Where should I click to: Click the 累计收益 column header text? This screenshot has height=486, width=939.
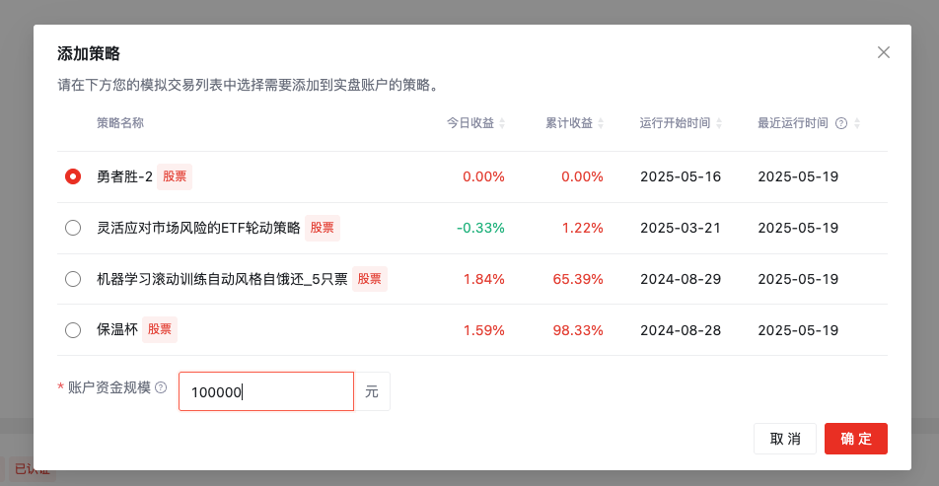569,123
